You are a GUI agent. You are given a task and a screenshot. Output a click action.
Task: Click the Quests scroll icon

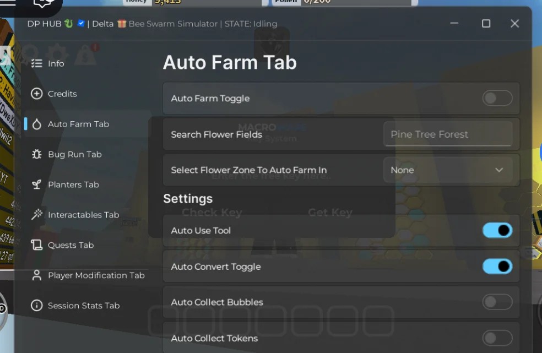point(37,245)
